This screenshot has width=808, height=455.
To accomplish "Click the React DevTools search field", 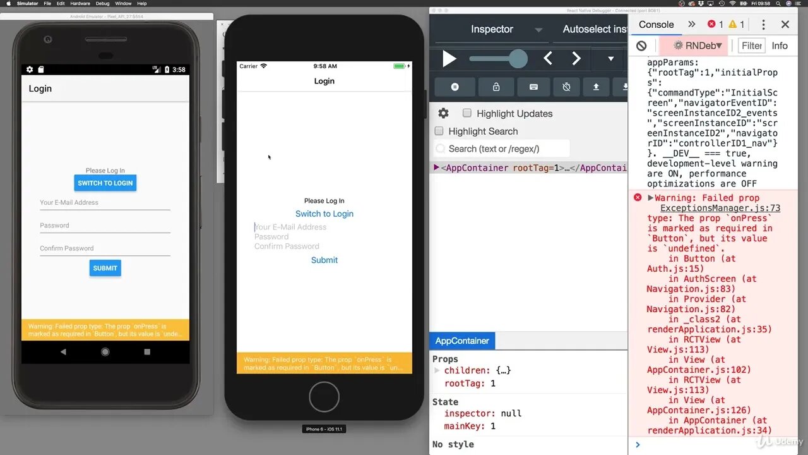I will tap(502, 149).
